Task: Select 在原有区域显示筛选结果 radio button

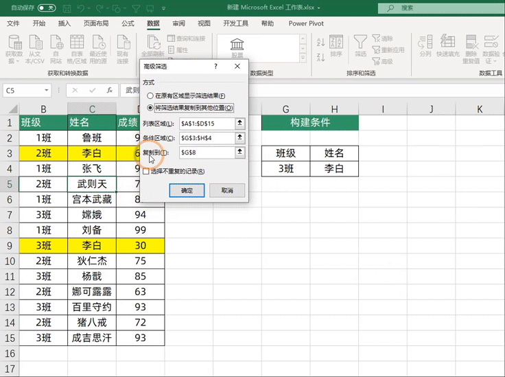Action: click(150, 95)
